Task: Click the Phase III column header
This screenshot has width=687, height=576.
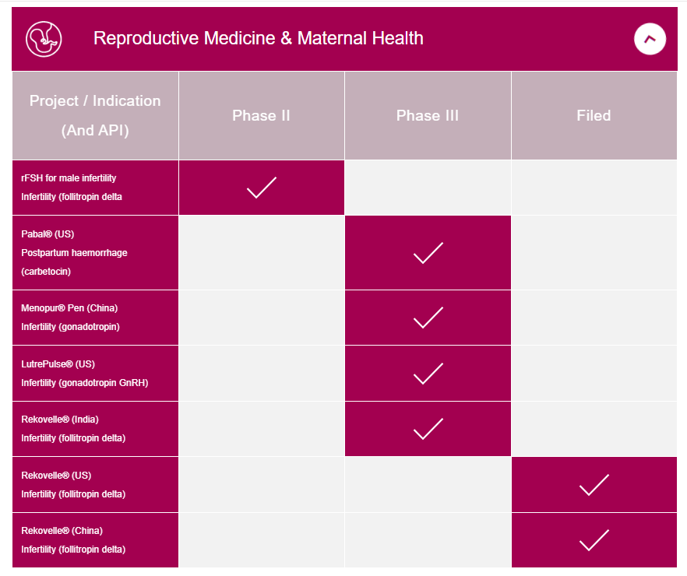Action: tap(428, 116)
